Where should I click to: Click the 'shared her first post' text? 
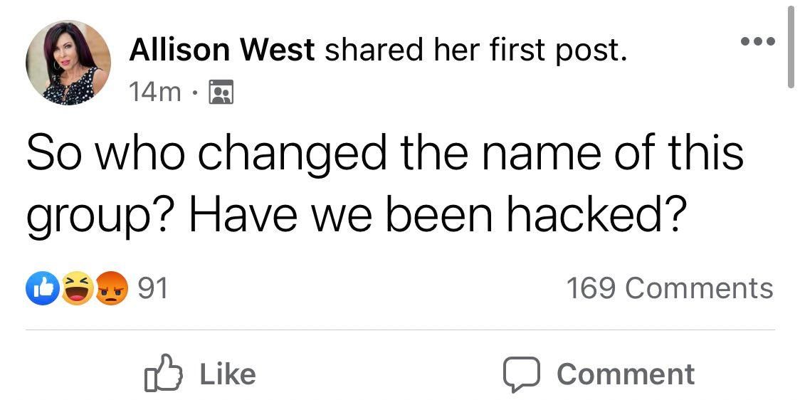pos(475,51)
